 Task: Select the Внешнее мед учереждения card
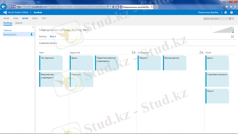tap(51, 80)
